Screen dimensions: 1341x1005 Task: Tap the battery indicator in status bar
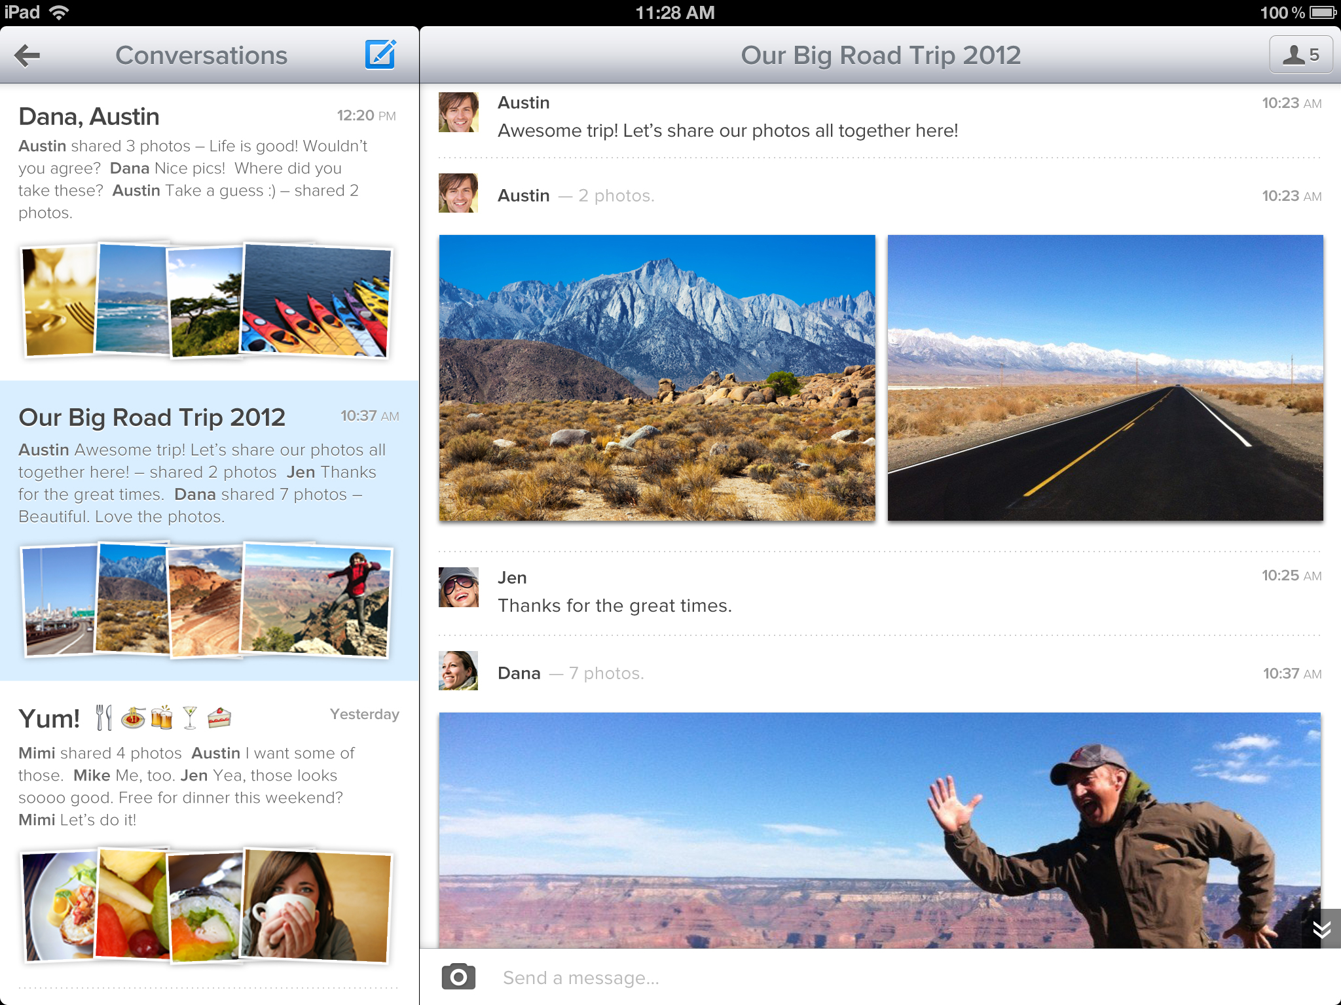click(1323, 12)
